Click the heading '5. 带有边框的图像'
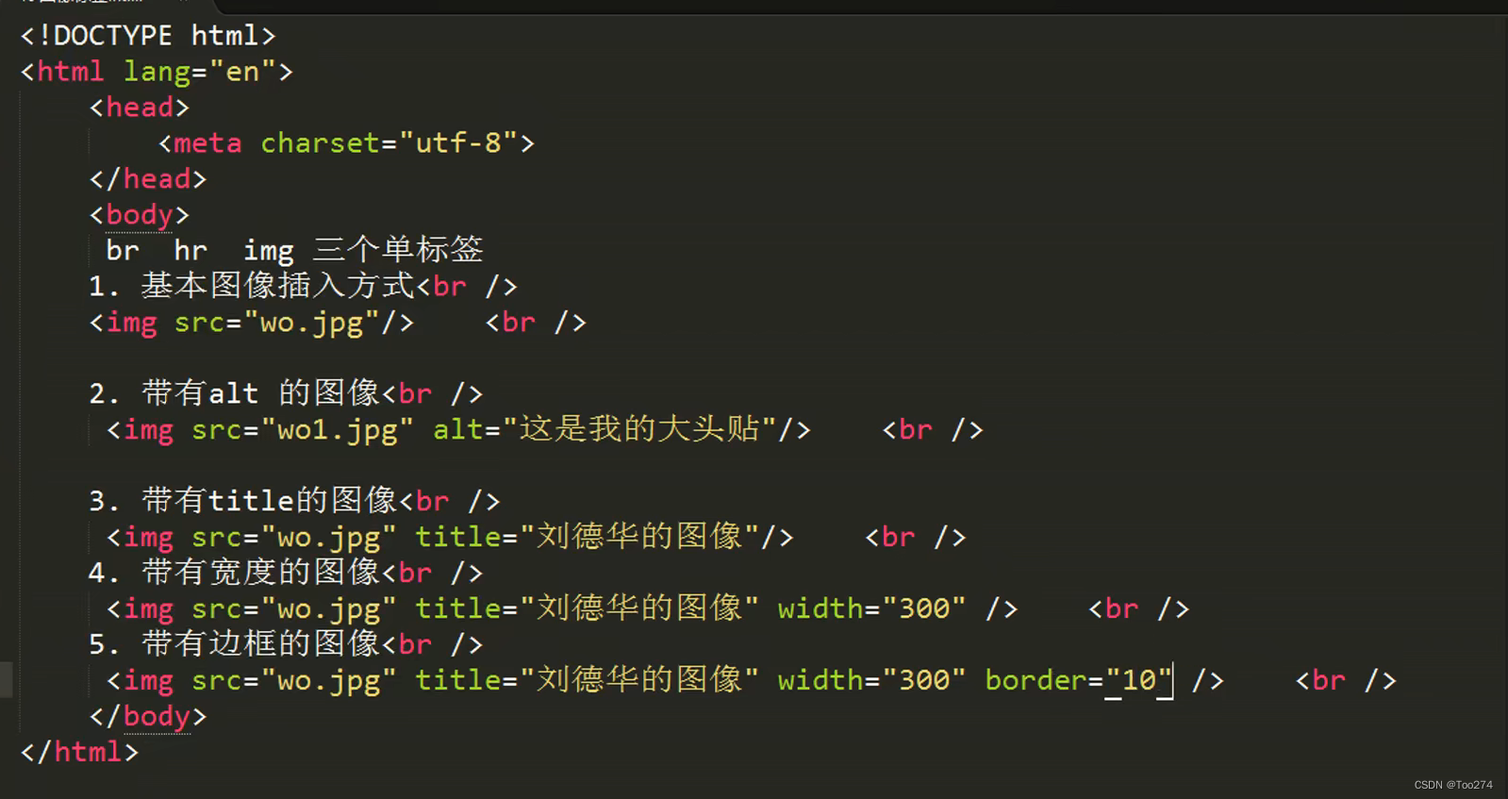This screenshot has width=1508, height=799. [x=235, y=644]
